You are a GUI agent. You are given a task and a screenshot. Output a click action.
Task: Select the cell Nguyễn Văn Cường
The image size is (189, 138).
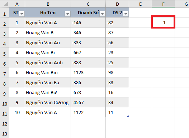coord(48,102)
